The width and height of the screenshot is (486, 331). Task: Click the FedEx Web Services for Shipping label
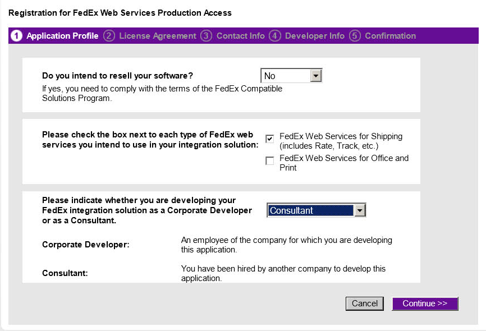341,141
